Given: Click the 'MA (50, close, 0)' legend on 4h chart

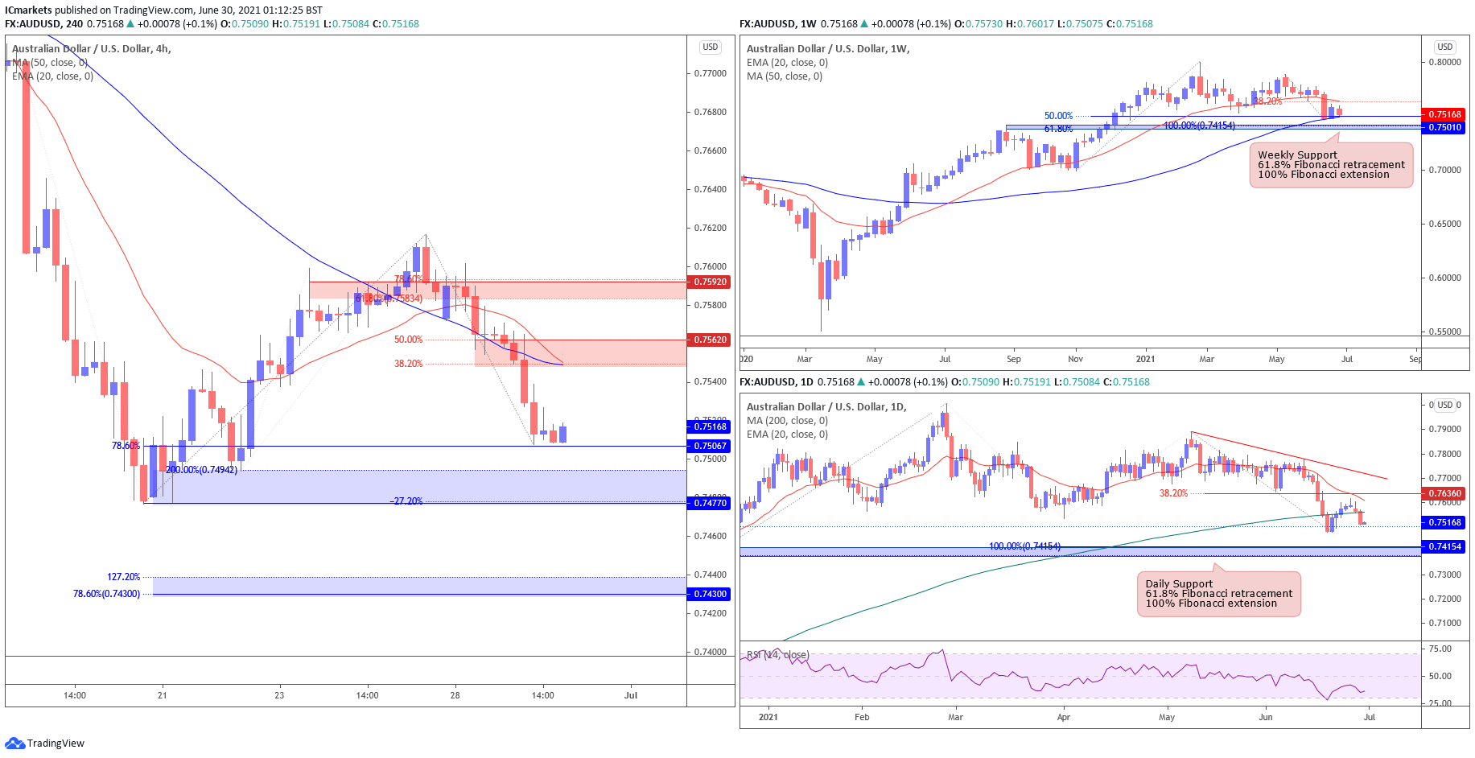Looking at the screenshot, I should point(50,63).
